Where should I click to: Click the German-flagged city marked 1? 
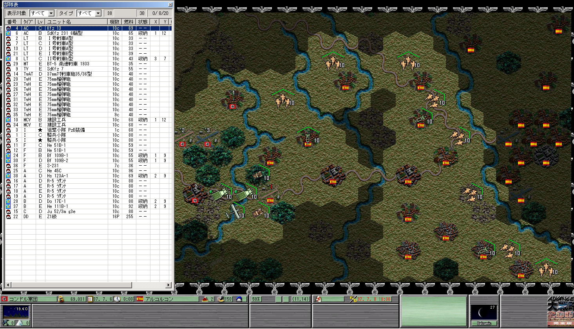pos(232,100)
